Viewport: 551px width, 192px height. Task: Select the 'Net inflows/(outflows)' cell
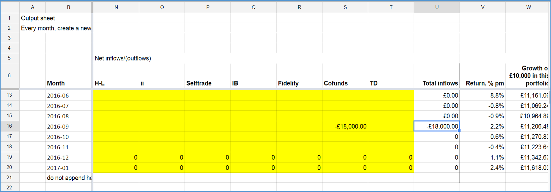coord(123,58)
